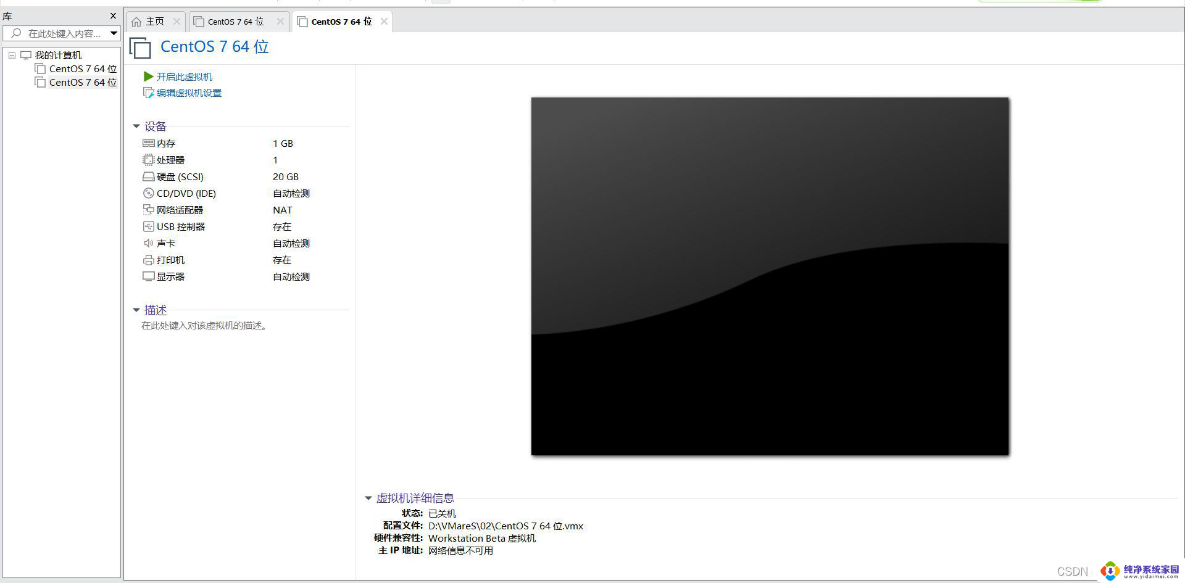Screen dimensions: 1185x583
Task: Click the 打印机 printer label
Action: 170,260
